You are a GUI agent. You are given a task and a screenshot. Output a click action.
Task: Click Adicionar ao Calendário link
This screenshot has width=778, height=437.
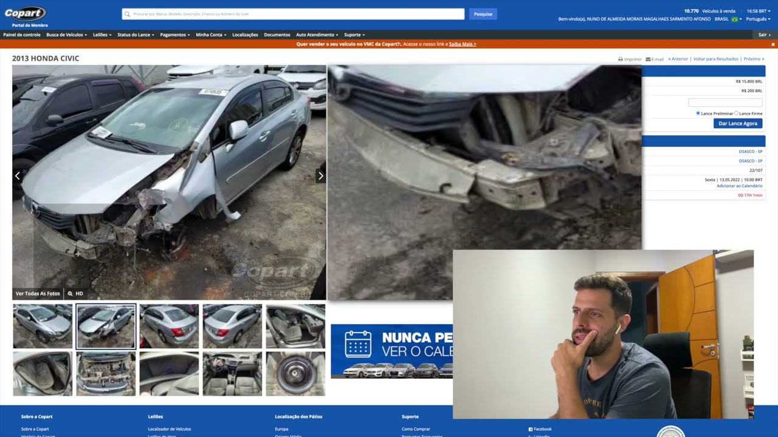coord(740,186)
